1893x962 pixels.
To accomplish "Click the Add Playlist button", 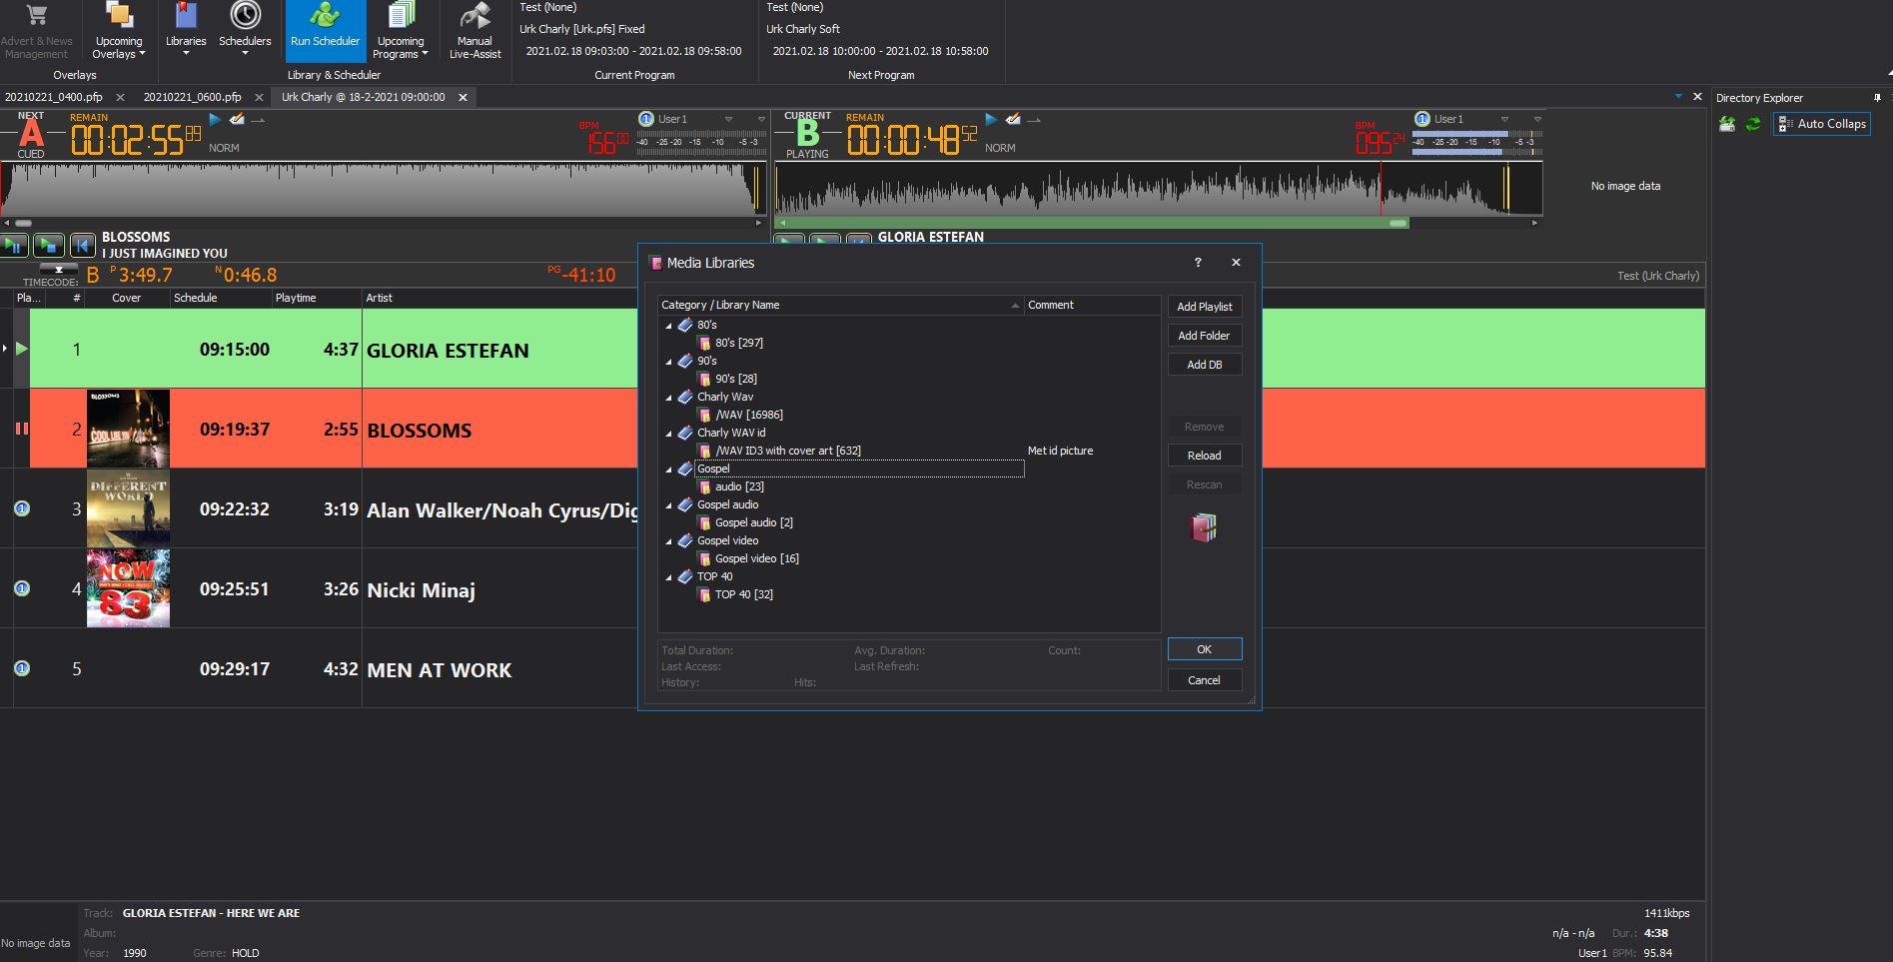I will tap(1204, 307).
